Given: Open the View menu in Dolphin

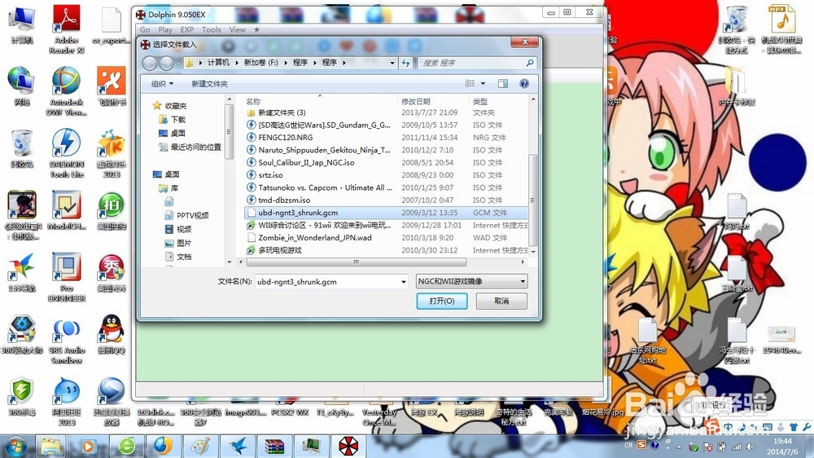Looking at the screenshot, I should (x=237, y=29).
